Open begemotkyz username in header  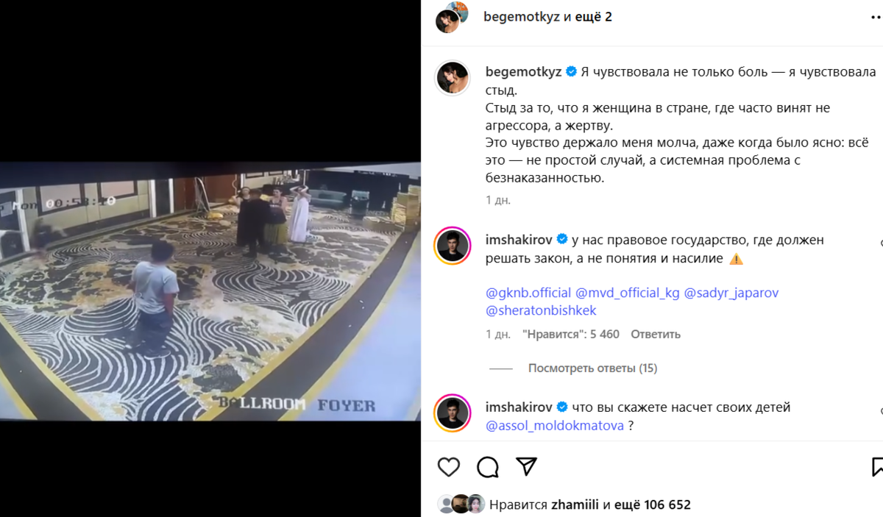(522, 16)
